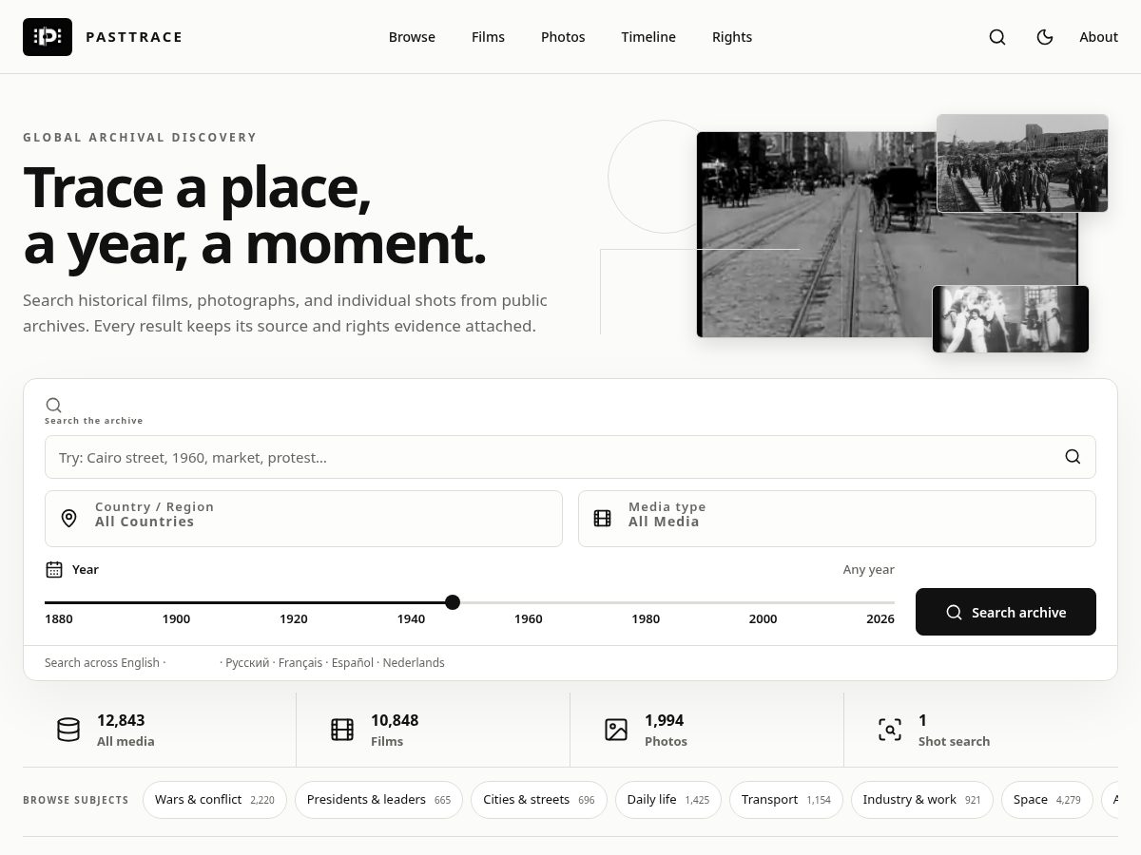Viewport: 1141px width, 855px height.
Task: Select the Films stat card
Action: 434,730
